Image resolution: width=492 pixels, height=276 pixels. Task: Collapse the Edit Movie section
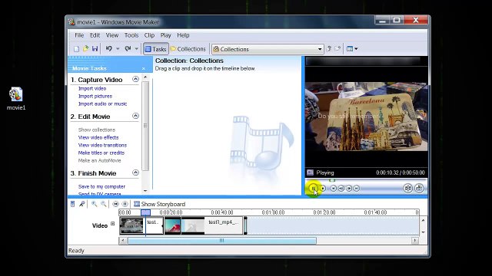point(135,116)
